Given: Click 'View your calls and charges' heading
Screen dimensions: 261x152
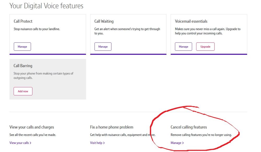Looking at the screenshot, I should [x=32, y=127].
